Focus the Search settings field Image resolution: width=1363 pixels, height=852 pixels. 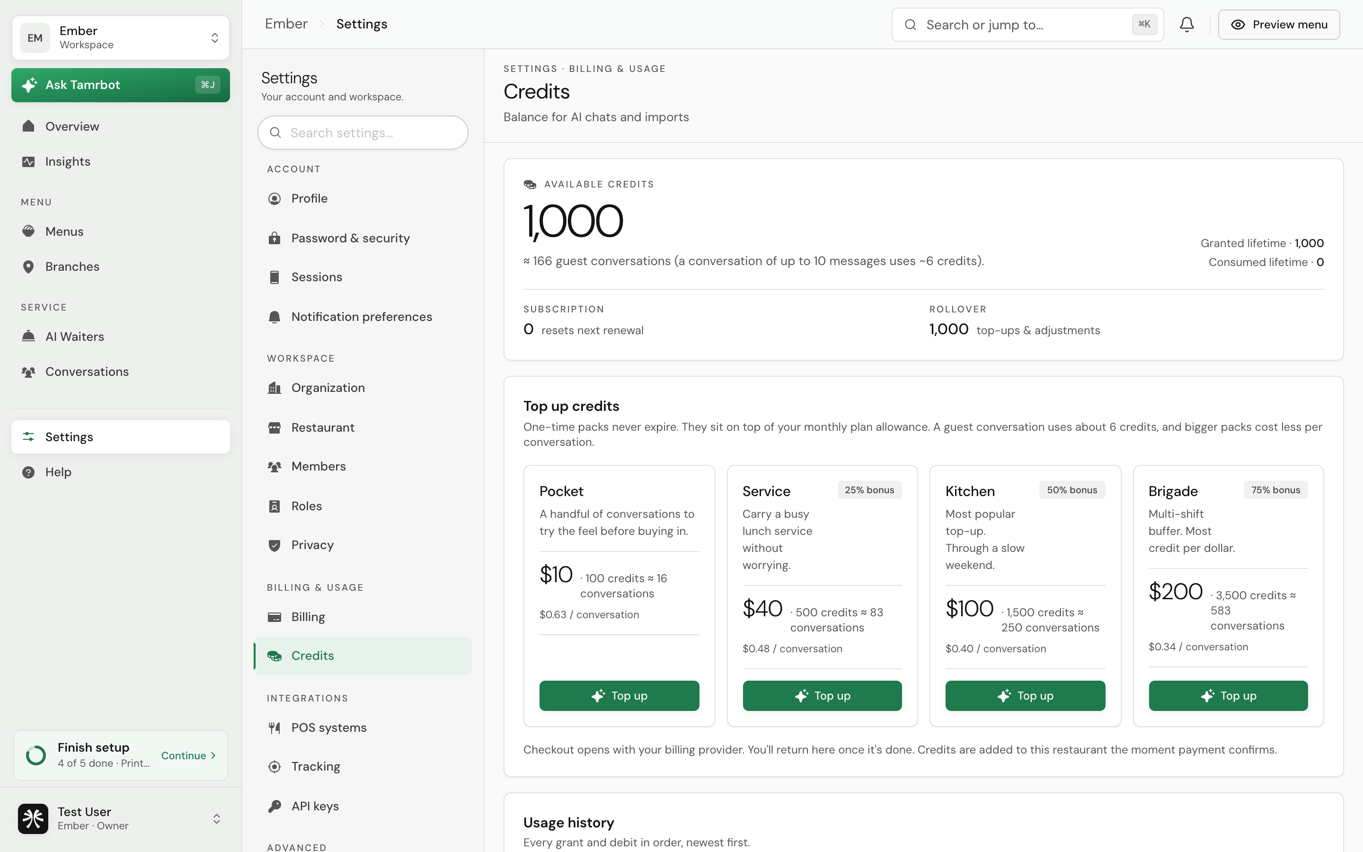tap(363, 133)
